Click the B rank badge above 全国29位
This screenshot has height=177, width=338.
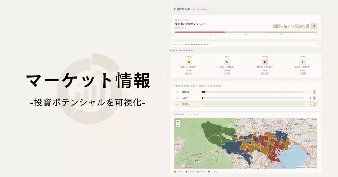click(189, 62)
